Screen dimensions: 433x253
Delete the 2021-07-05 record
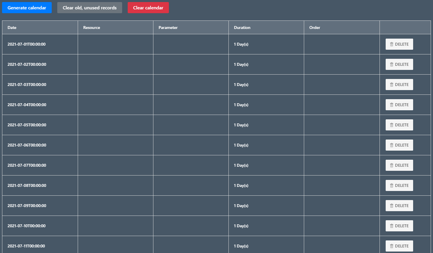point(399,125)
